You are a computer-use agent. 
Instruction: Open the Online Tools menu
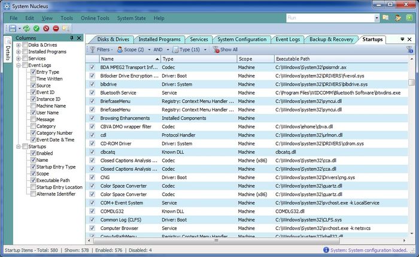point(95,18)
